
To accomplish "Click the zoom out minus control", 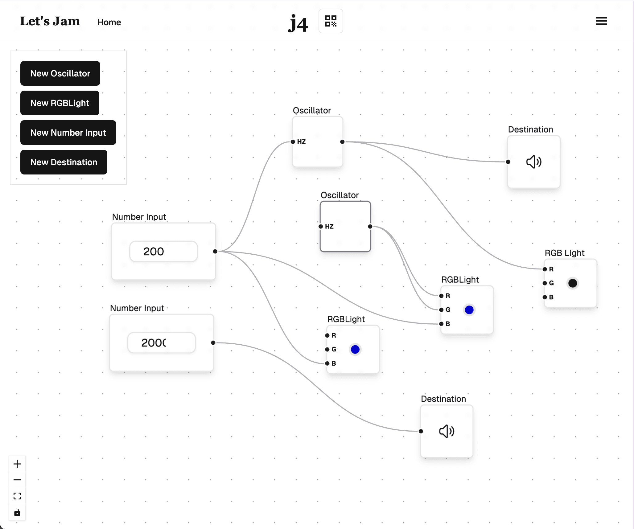I will tap(17, 480).
